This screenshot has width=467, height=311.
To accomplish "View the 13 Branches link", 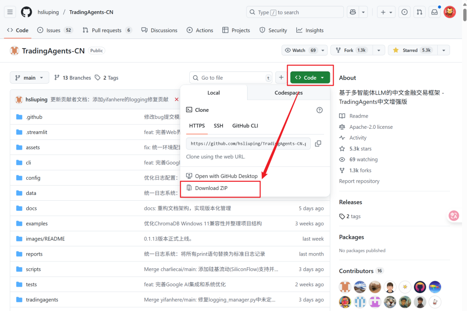I will click(x=72, y=78).
